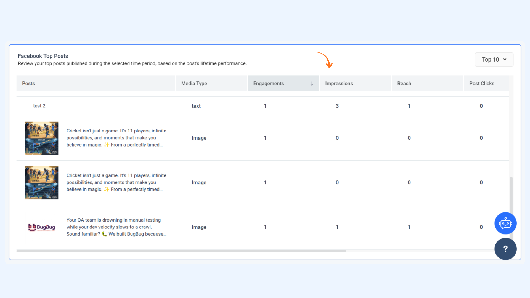Screen dimensions: 530x298
Task: Open the chatbot assistant icon
Action: [505, 223]
